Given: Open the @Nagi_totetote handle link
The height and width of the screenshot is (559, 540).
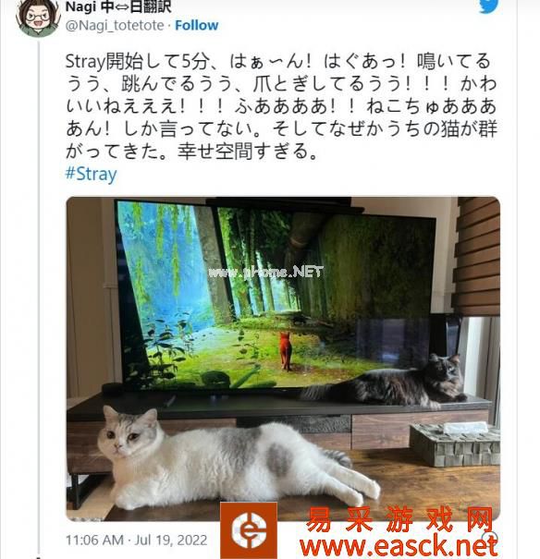Looking at the screenshot, I should tap(115, 25).
